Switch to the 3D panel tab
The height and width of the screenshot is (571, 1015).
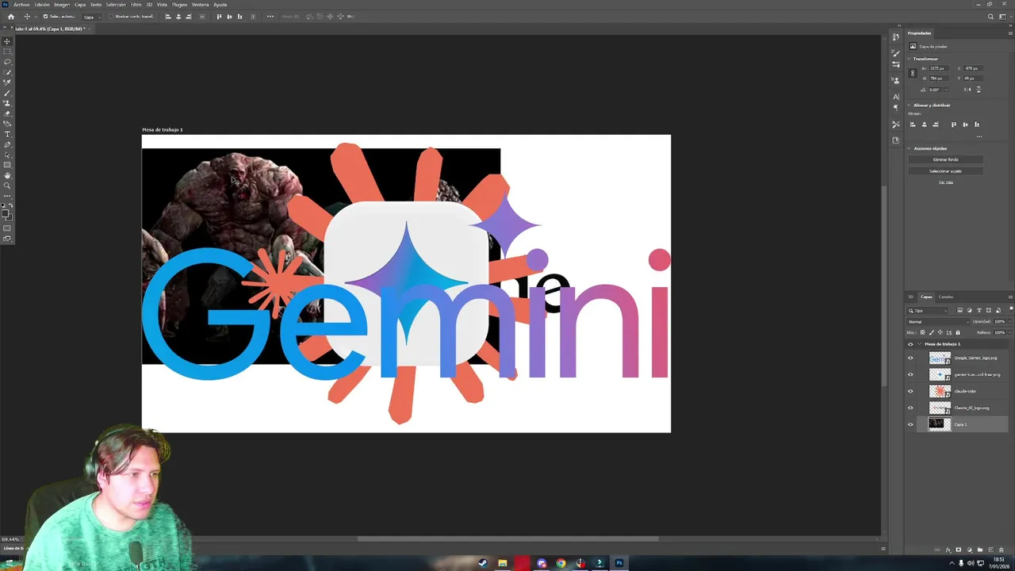pyautogui.click(x=910, y=297)
